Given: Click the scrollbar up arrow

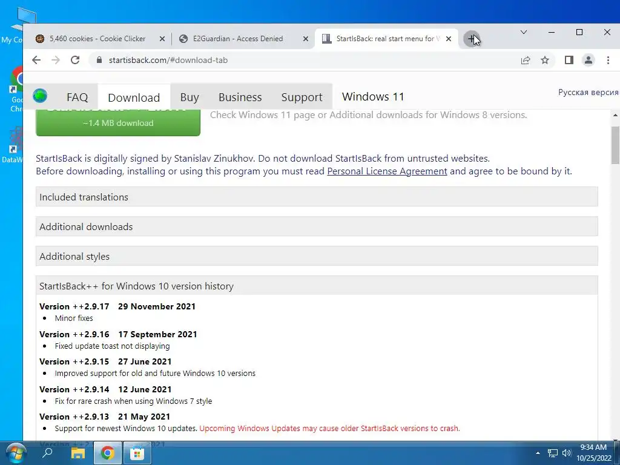Looking at the screenshot, I should (615, 115).
